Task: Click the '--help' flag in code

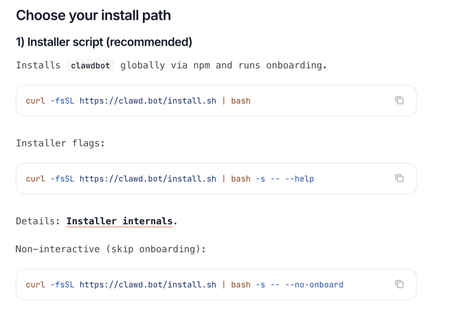Action: pyautogui.click(x=299, y=179)
